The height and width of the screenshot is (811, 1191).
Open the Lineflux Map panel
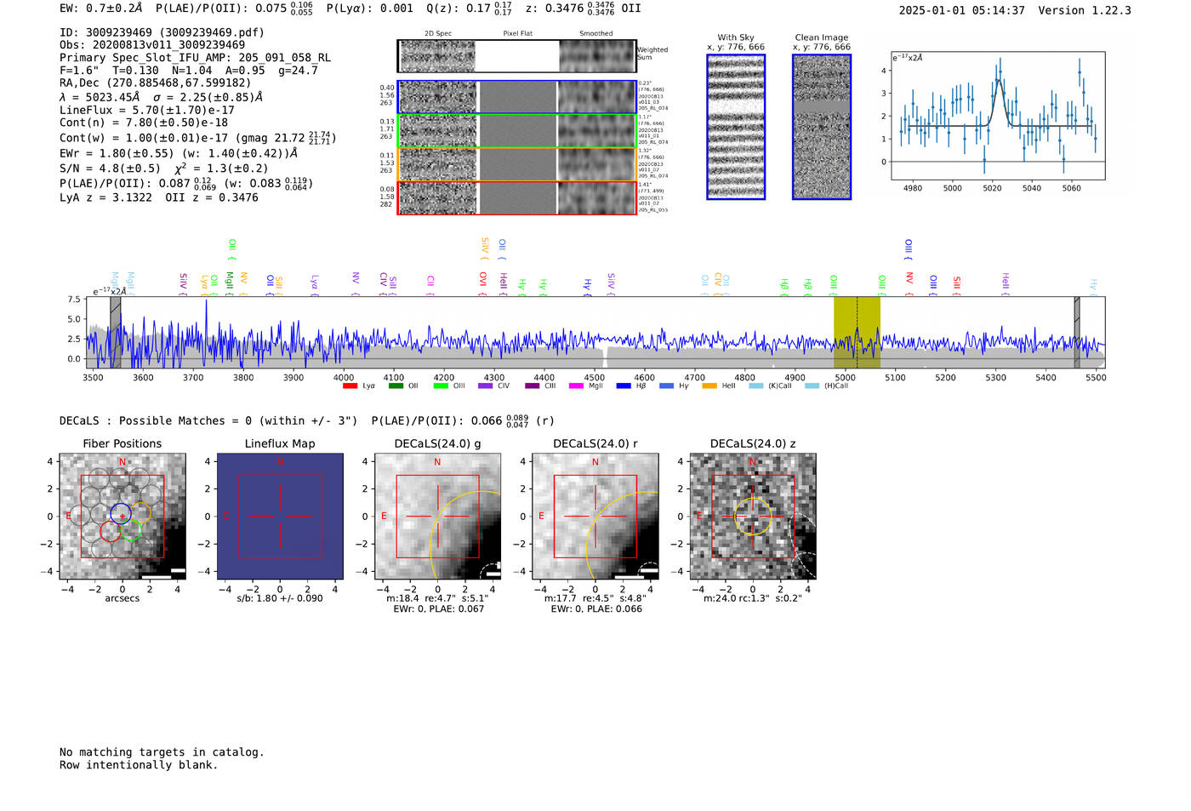pyautogui.click(x=280, y=516)
